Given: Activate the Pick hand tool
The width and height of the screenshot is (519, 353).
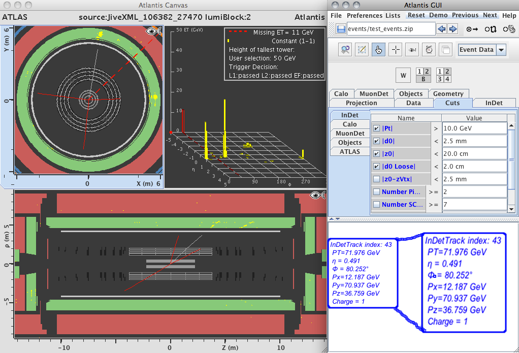Looking at the screenshot, I should click(379, 50).
